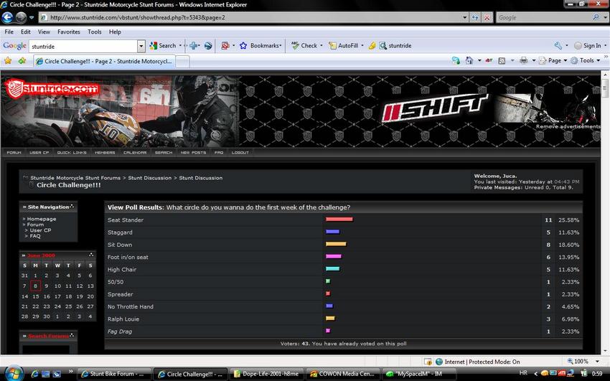Expand the address bar history dropdown
This screenshot has width=610, height=381.
pos(464,17)
